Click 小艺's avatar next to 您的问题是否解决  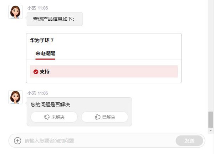15,97
